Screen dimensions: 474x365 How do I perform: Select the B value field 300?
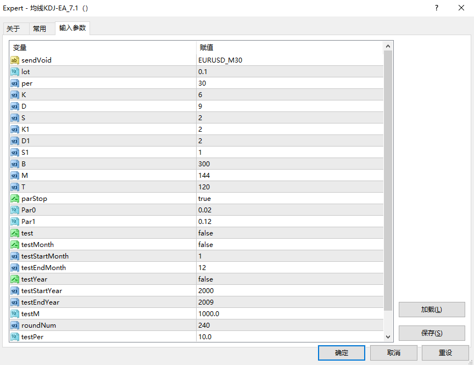click(x=289, y=164)
